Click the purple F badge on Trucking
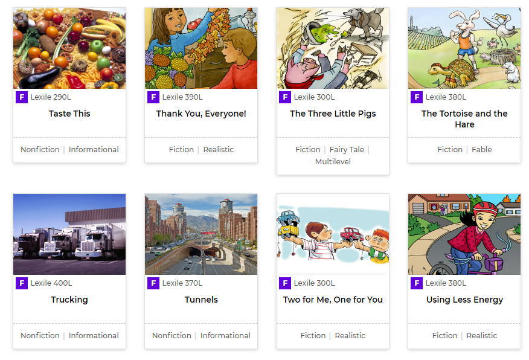This screenshot has height=360, width=529. 22,283
